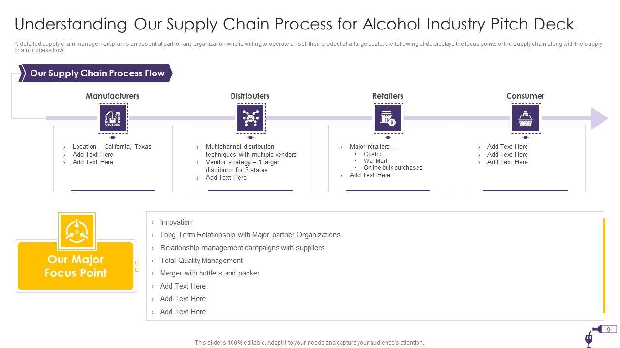The image size is (620, 348).
Task: Click the Retailers store icon
Action: pyautogui.click(x=388, y=118)
